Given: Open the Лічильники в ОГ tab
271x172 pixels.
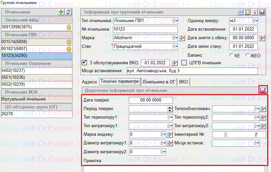Looking at the screenshot, I should [x=159, y=82].
